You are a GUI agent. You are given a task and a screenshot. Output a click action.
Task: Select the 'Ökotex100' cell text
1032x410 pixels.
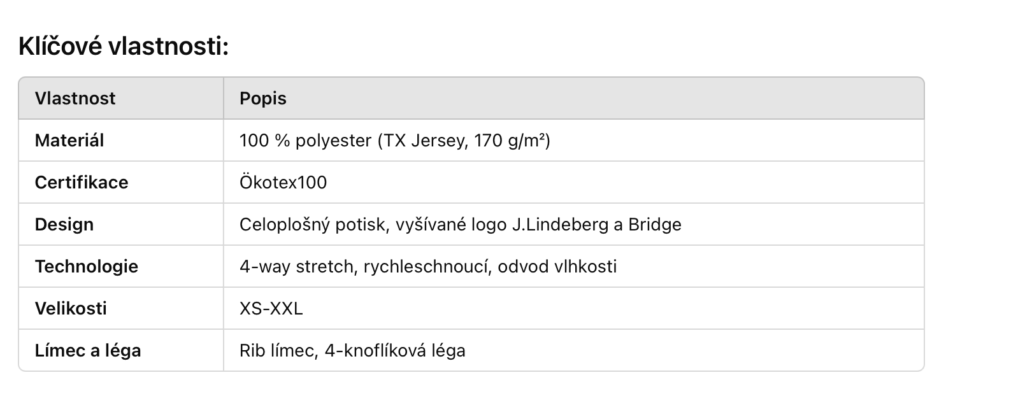(283, 182)
